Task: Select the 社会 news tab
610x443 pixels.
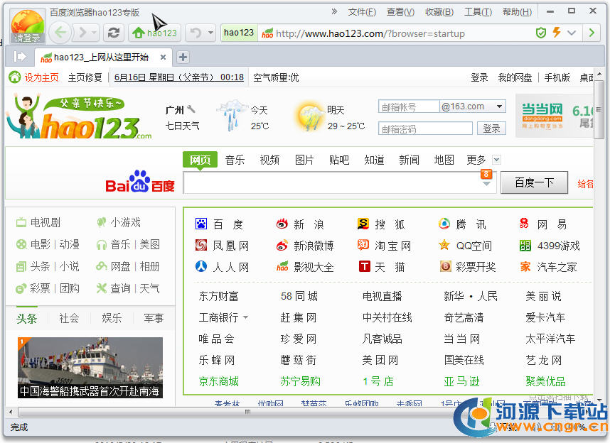Action: coord(69,318)
